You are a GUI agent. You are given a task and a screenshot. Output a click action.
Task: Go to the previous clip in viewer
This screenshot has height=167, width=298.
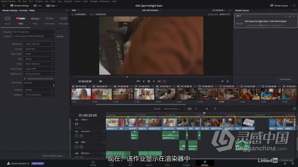tap(227, 81)
